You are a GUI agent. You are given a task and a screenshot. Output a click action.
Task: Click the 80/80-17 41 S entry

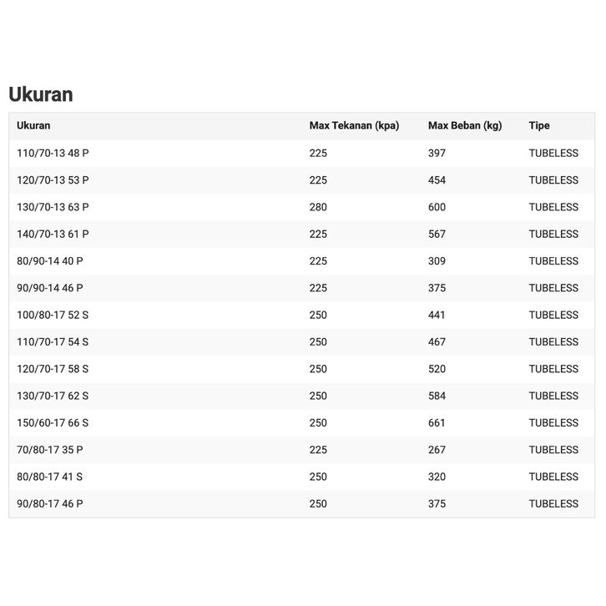50,477
